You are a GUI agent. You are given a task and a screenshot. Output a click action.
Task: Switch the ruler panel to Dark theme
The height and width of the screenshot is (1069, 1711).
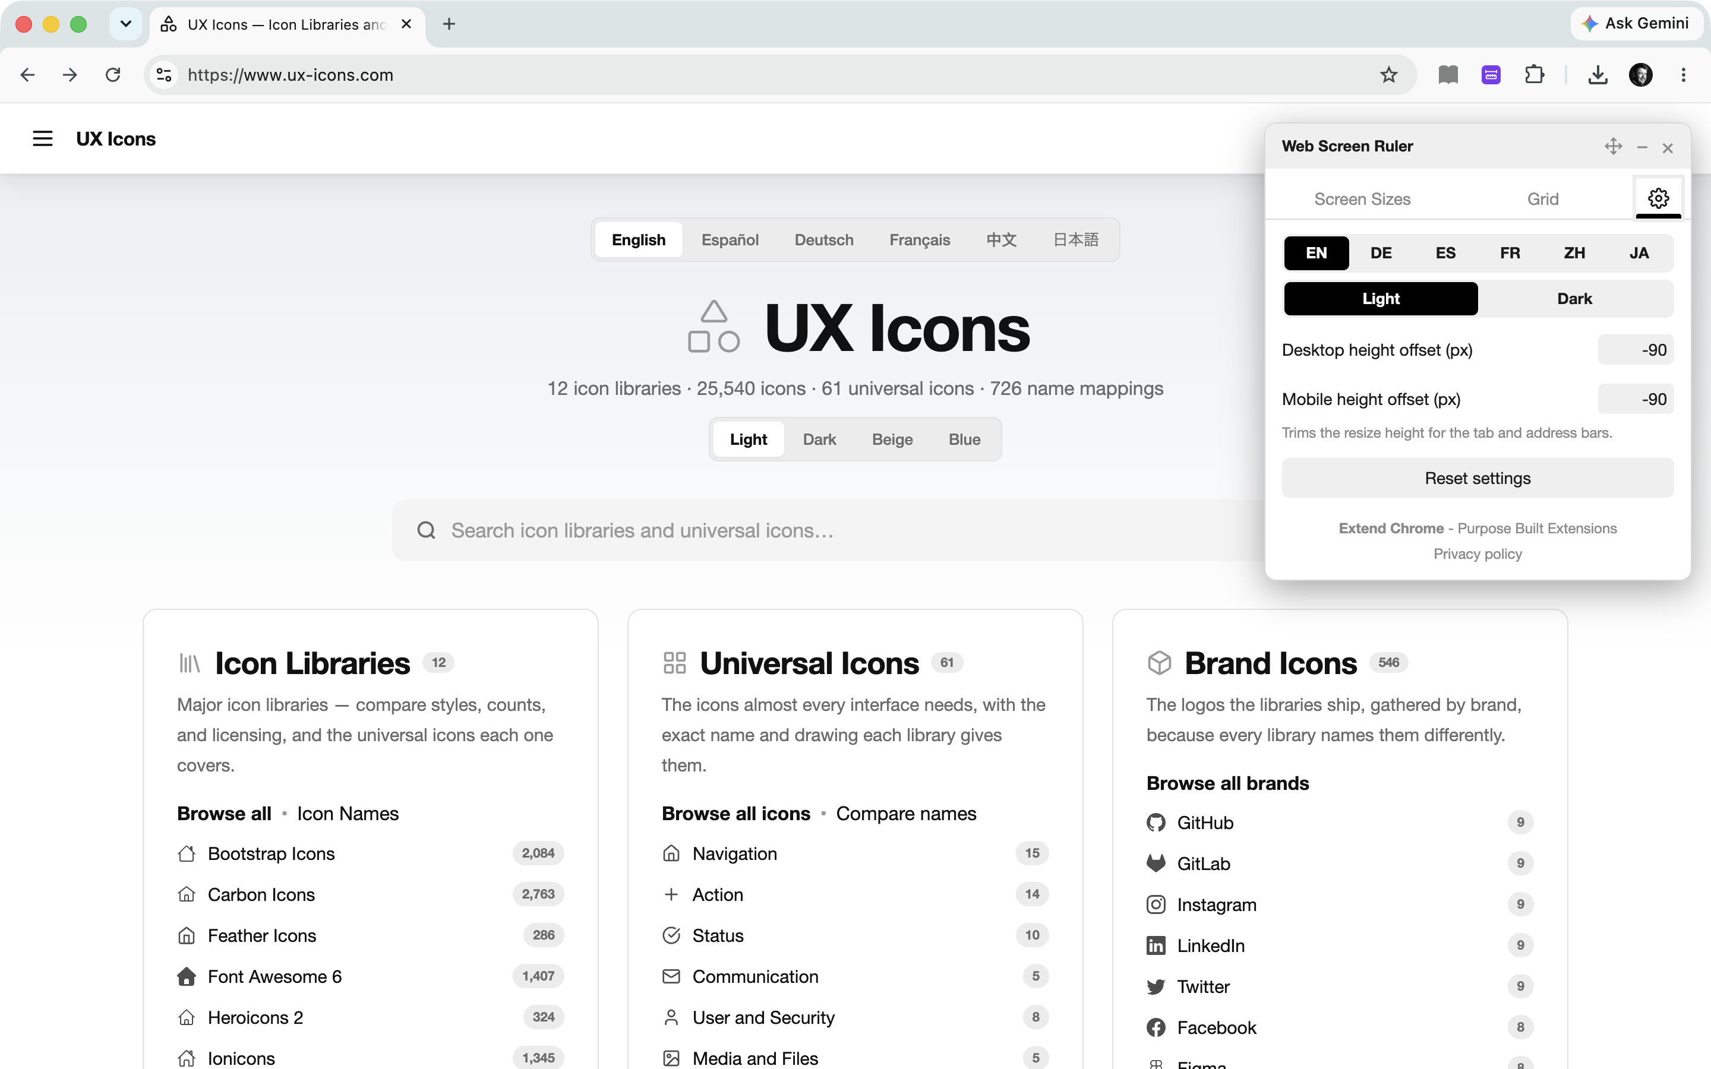point(1574,298)
